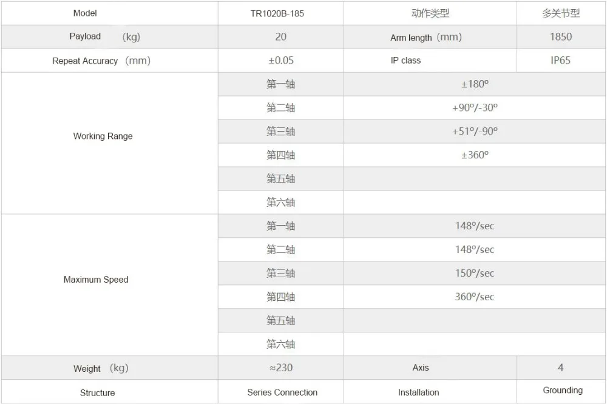Image resolution: width=607 pixels, height=404 pixels.
Task: Click the Series Connection structure cell
Action: click(x=280, y=392)
